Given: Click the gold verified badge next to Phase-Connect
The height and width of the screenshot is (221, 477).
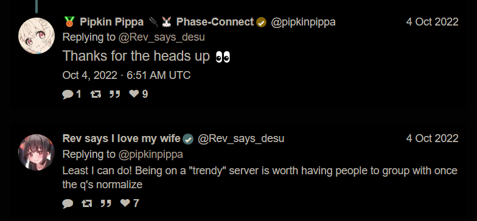Looking at the screenshot, I should click(x=261, y=22).
